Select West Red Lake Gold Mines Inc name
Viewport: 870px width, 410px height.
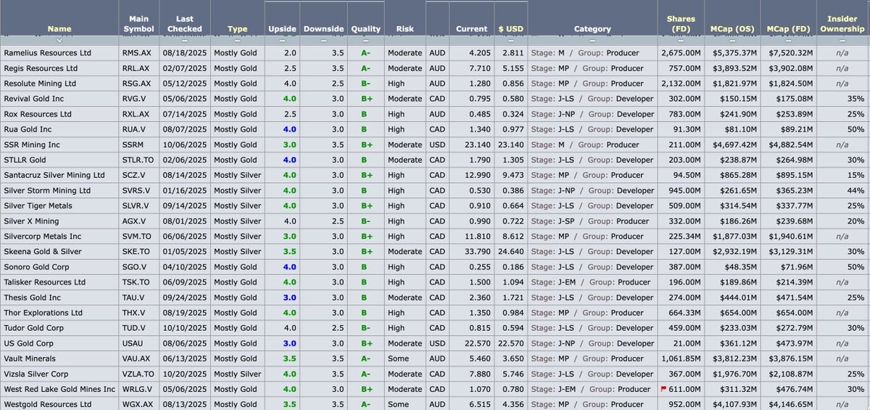59,389
